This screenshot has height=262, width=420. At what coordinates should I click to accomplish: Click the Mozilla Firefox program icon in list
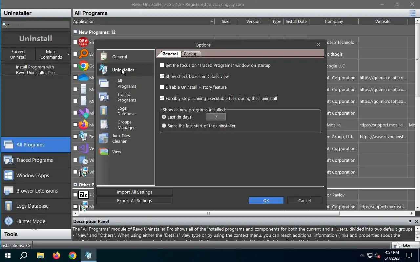click(83, 125)
